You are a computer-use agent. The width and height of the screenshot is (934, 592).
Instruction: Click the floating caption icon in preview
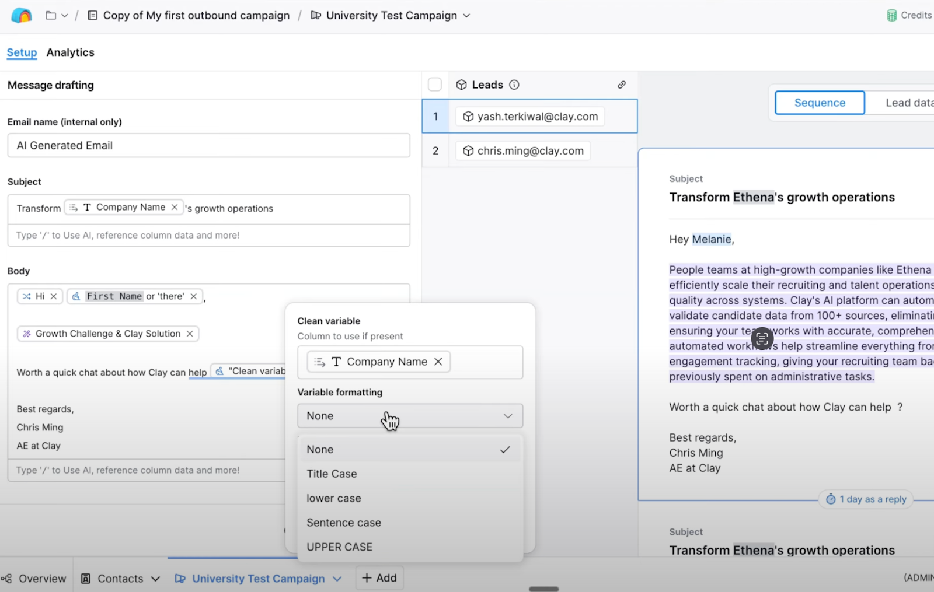pos(762,338)
